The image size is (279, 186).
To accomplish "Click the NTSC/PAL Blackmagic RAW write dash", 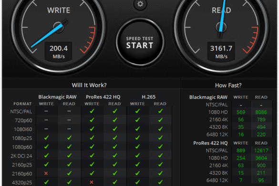I will point(46,111).
